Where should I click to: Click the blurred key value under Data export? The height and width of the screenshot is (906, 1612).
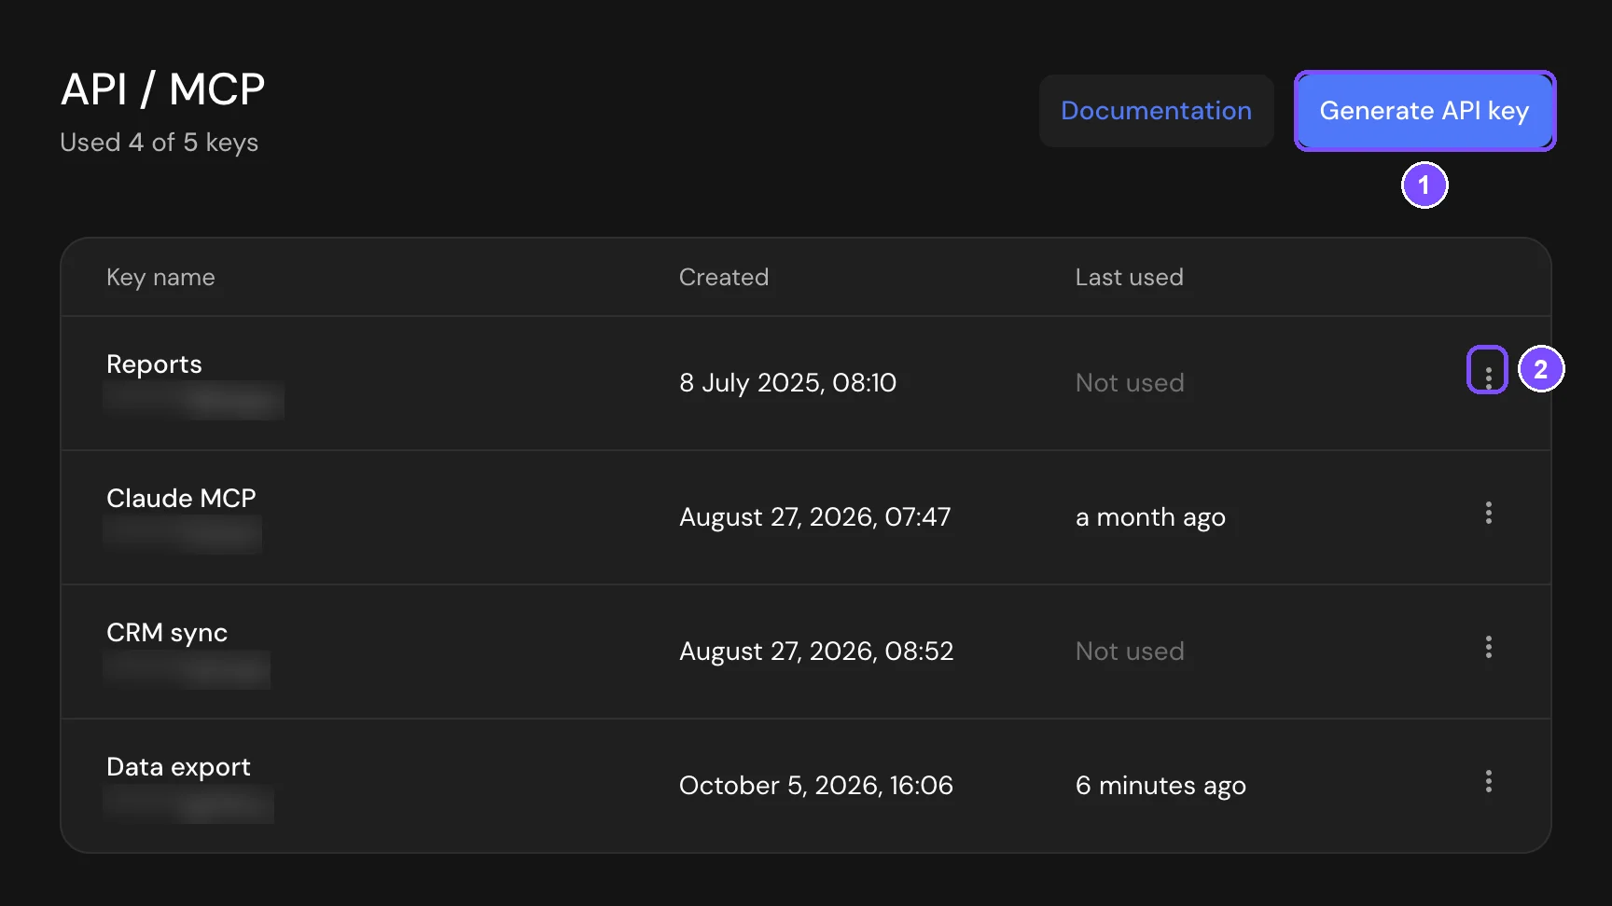188,803
